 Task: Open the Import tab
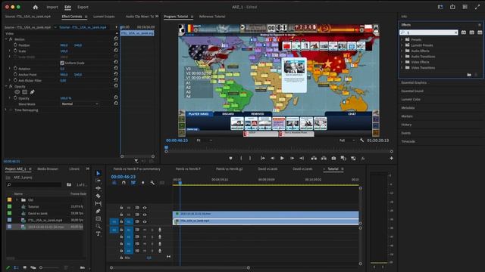pyautogui.click(x=52, y=7)
